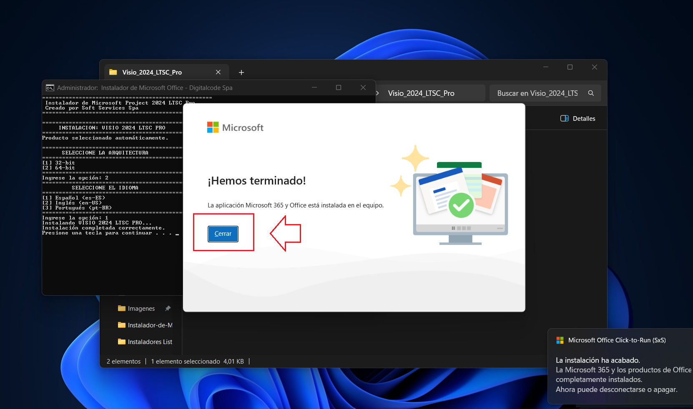Close the Visio_2024_LTSC_Pro Explorer tab
The height and width of the screenshot is (409, 693).
[218, 72]
